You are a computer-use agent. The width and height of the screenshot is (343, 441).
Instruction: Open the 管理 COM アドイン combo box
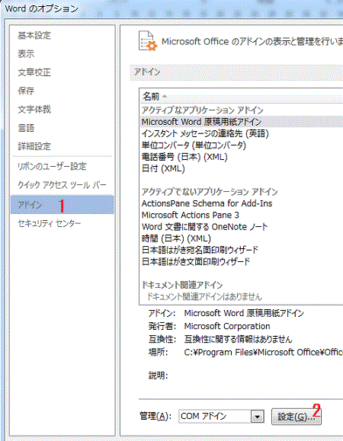pyautogui.click(x=221, y=417)
